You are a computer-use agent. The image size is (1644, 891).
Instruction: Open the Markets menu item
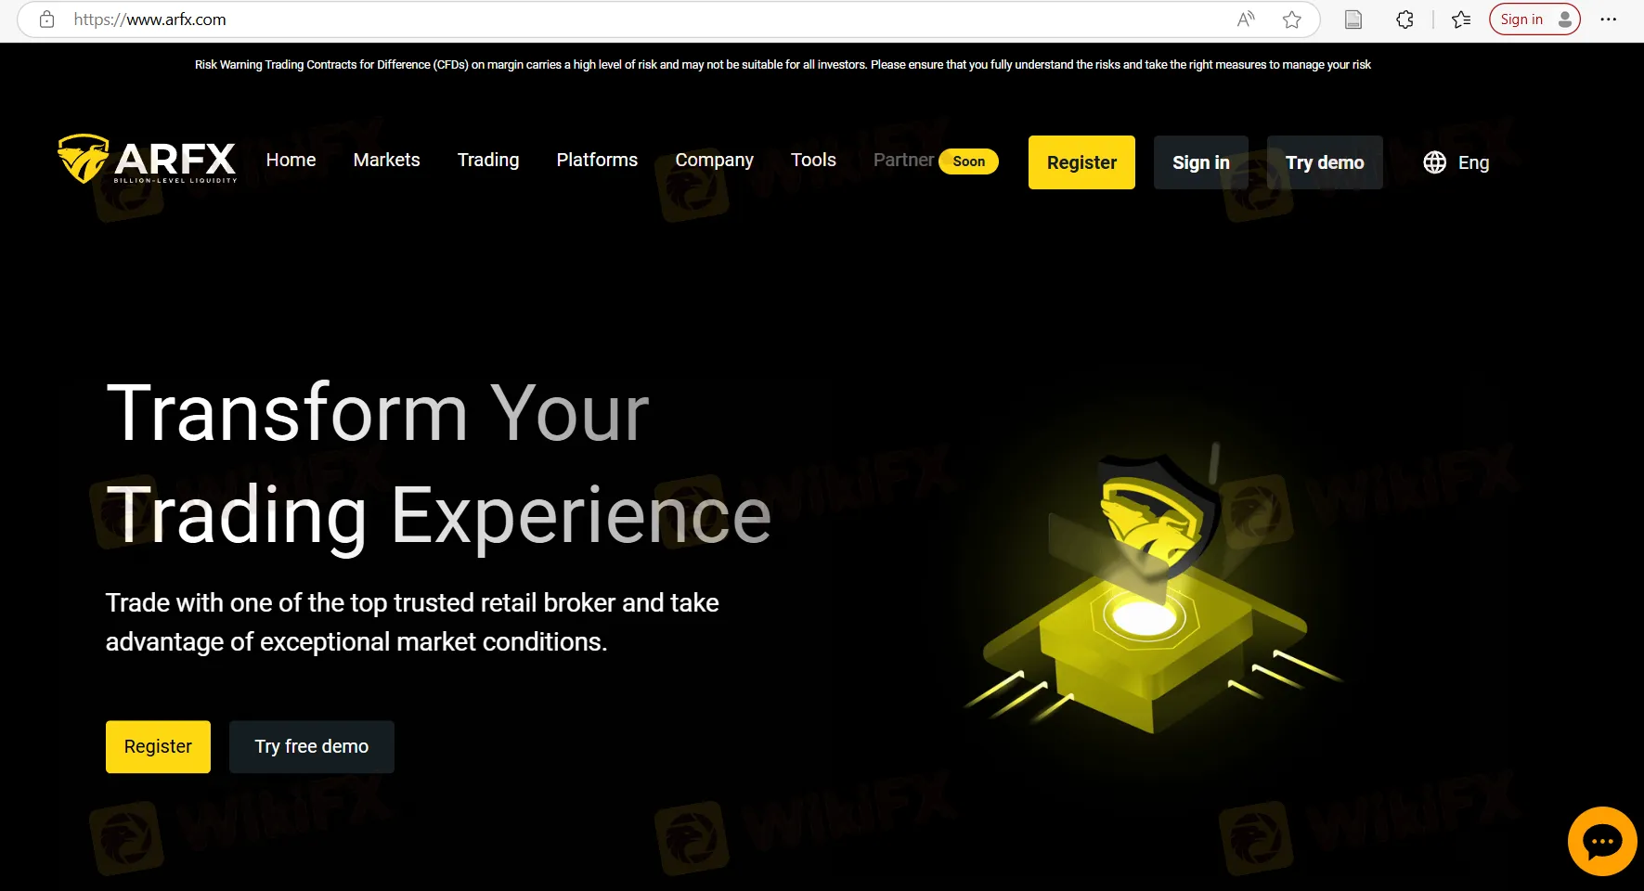tap(386, 160)
